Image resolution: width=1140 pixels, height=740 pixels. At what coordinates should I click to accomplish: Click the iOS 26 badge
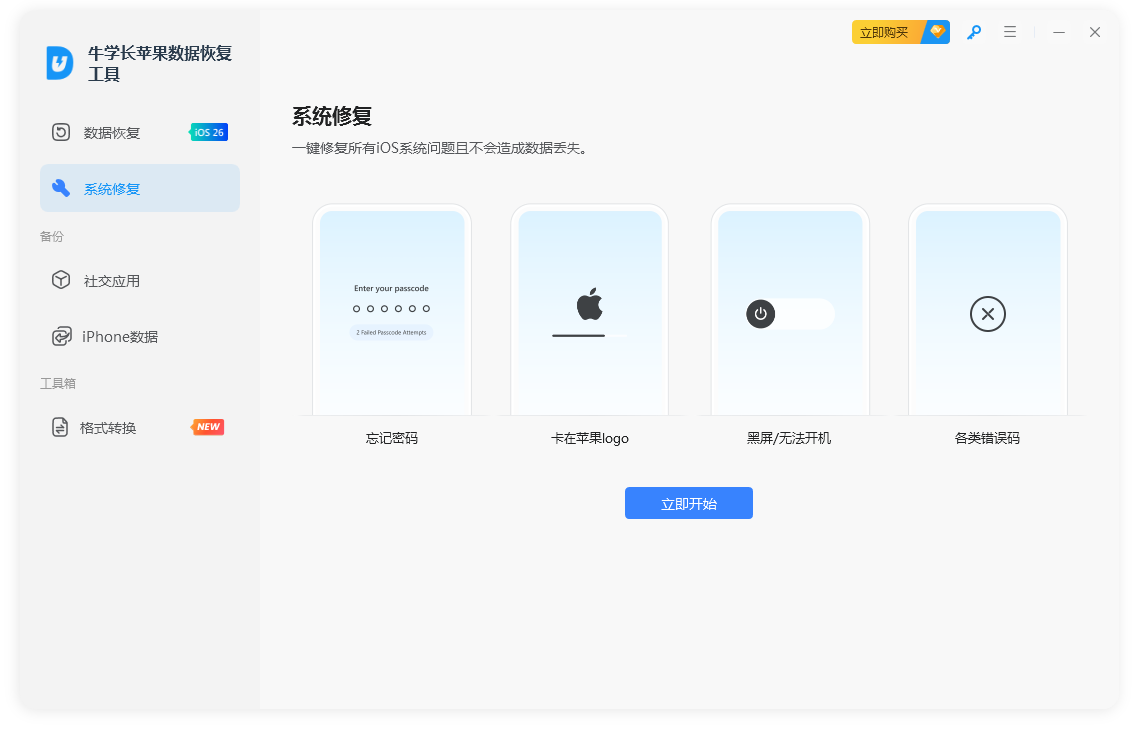click(x=209, y=132)
